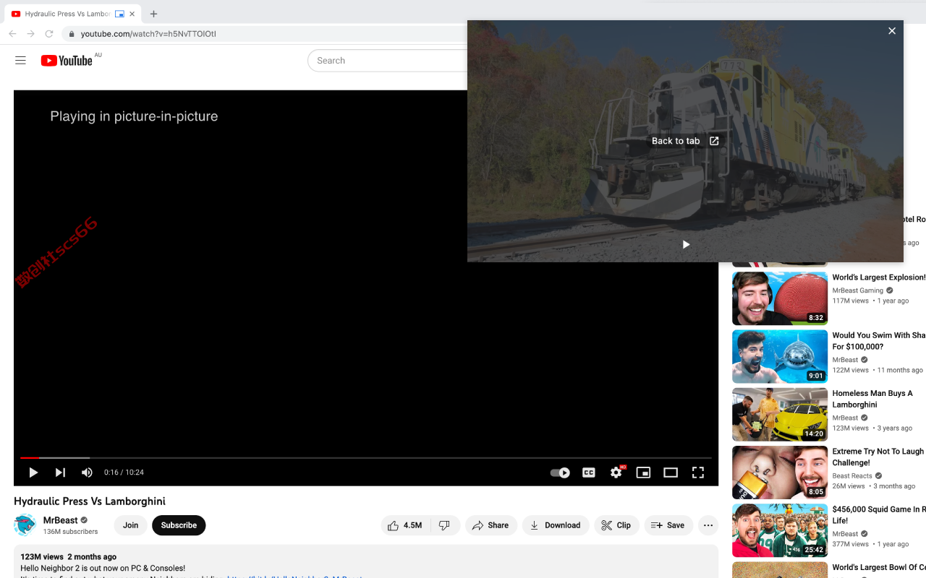Screen dimensions: 926x578
Task: Download the video
Action: coord(556,525)
